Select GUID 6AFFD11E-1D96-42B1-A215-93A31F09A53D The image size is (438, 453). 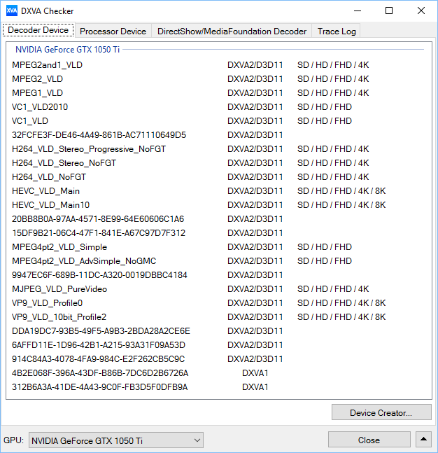(99, 345)
